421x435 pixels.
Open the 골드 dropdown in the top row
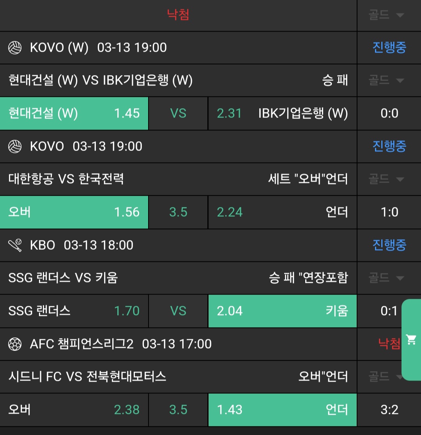pos(386,15)
